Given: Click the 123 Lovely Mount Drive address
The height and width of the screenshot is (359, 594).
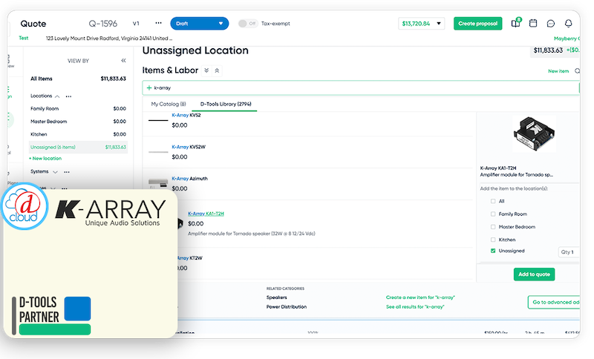Looking at the screenshot, I should pyautogui.click(x=109, y=39).
